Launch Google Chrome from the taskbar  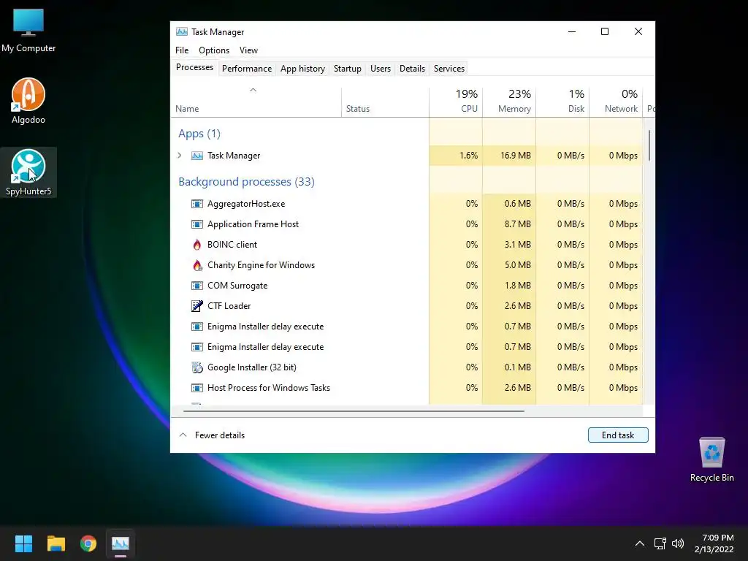(88, 543)
